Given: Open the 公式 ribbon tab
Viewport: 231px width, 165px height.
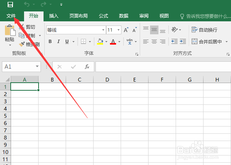Looking at the screenshot, I should [x=103, y=16].
